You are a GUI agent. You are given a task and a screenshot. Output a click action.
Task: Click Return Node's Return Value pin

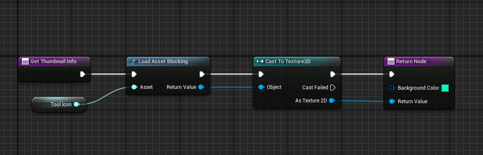tap(392, 101)
